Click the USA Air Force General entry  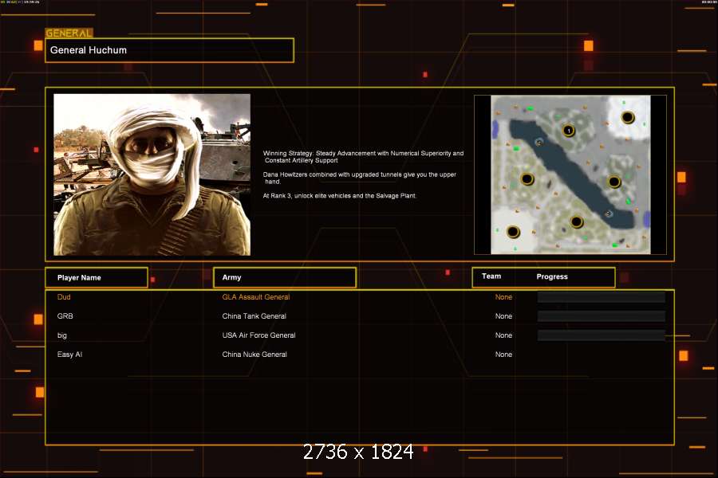[x=258, y=335]
